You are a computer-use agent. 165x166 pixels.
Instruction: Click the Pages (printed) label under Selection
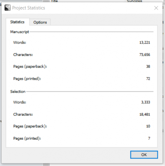27,138
